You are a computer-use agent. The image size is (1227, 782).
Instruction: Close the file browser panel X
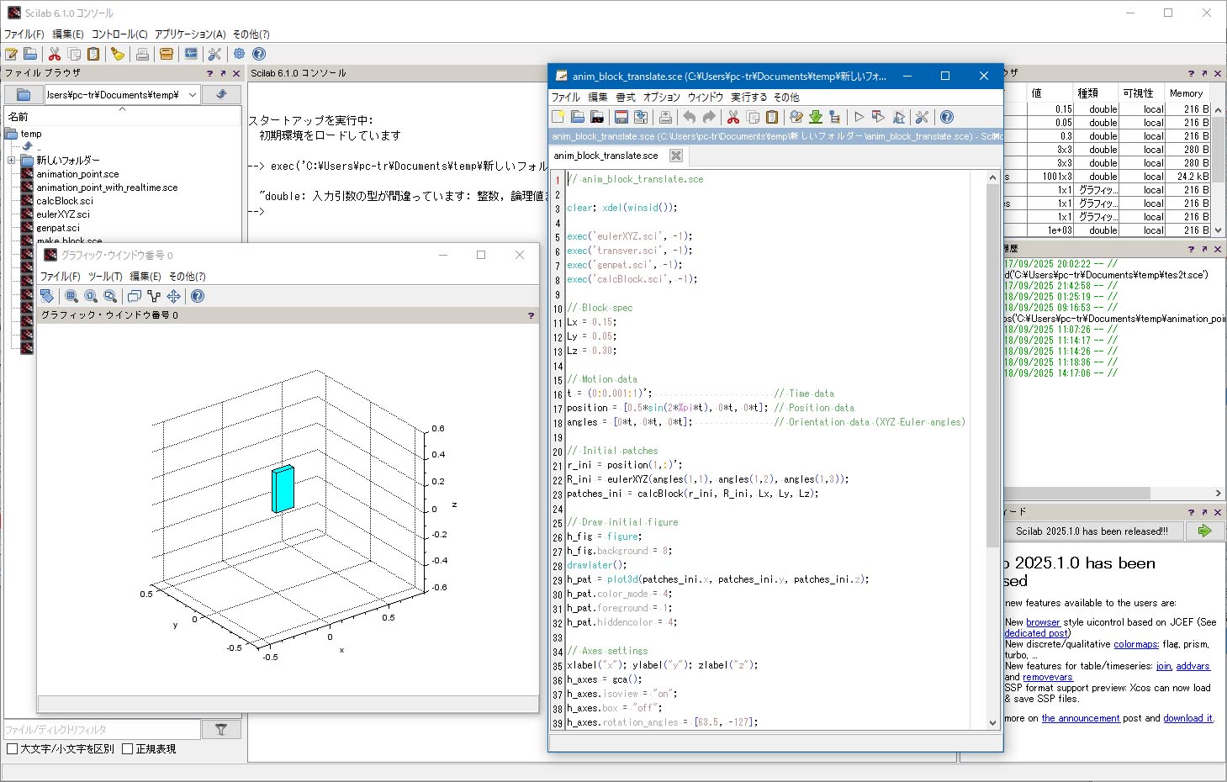[x=236, y=74]
